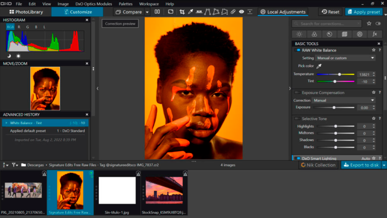Open the fx effects category
This screenshot has width=387, height=218.
(x=375, y=34)
